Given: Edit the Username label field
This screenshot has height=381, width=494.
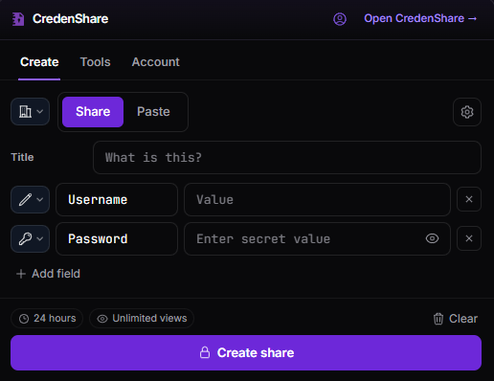Looking at the screenshot, I should [117, 200].
